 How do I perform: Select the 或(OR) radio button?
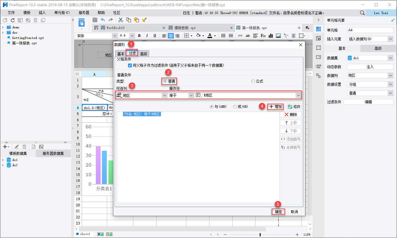tap(235, 107)
